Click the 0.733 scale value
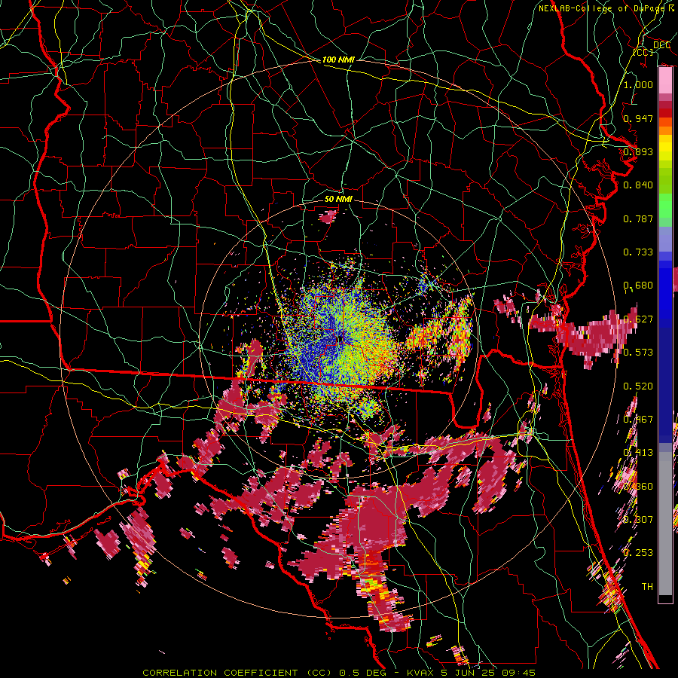 [x=638, y=252]
